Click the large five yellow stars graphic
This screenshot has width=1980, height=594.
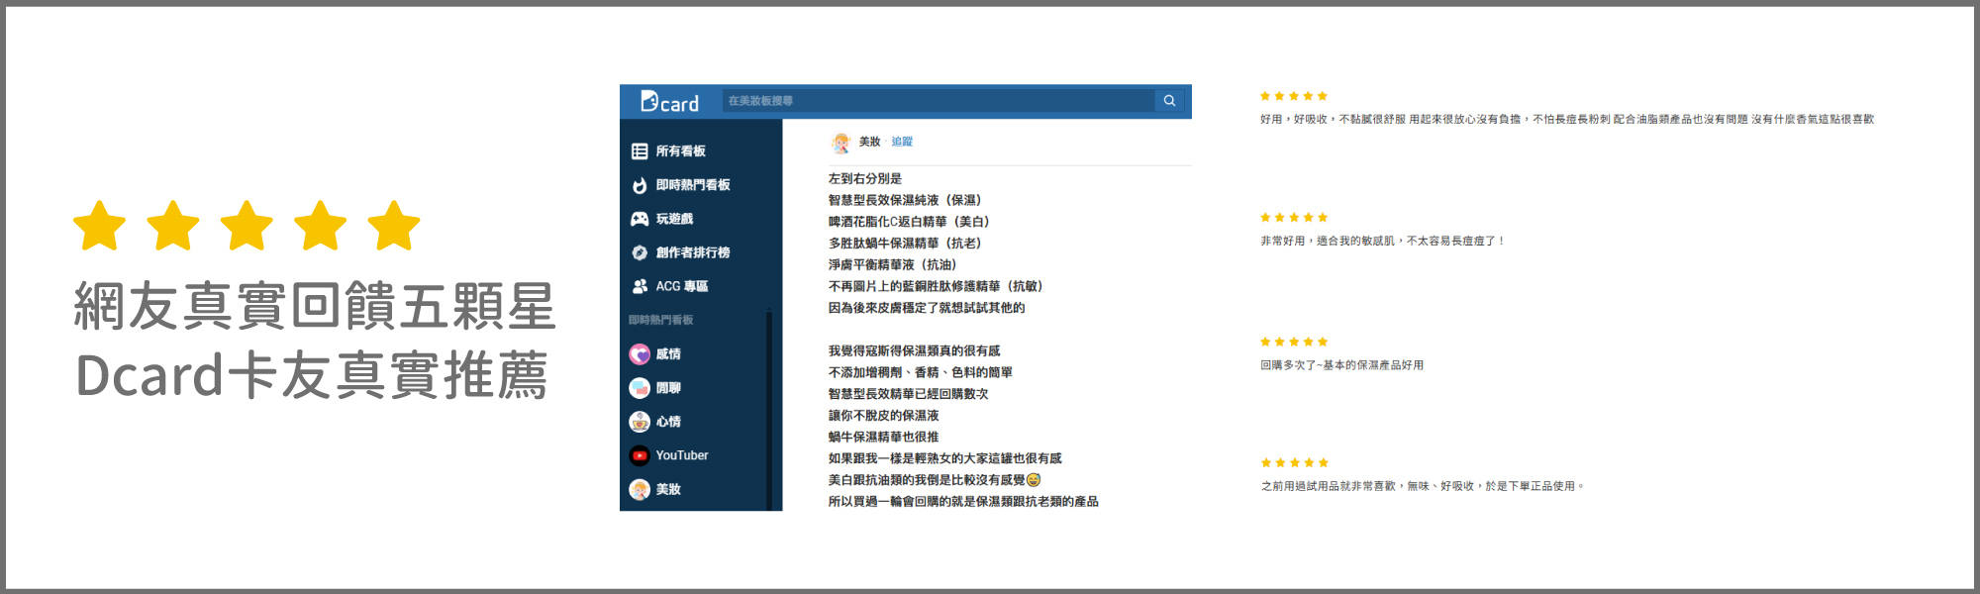pyautogui.click(x=247, y=226)
